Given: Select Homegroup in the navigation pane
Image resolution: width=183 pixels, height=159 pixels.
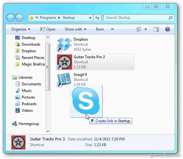Looking at the screenshot, I should (x=29, y=124).
